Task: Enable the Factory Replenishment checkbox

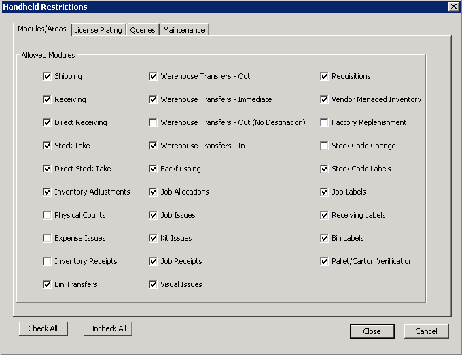Action: [324, 122]
